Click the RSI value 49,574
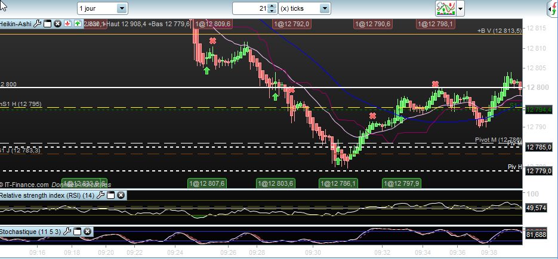Image resolution: width=558 pixels, height=259 pixels. 536,208
